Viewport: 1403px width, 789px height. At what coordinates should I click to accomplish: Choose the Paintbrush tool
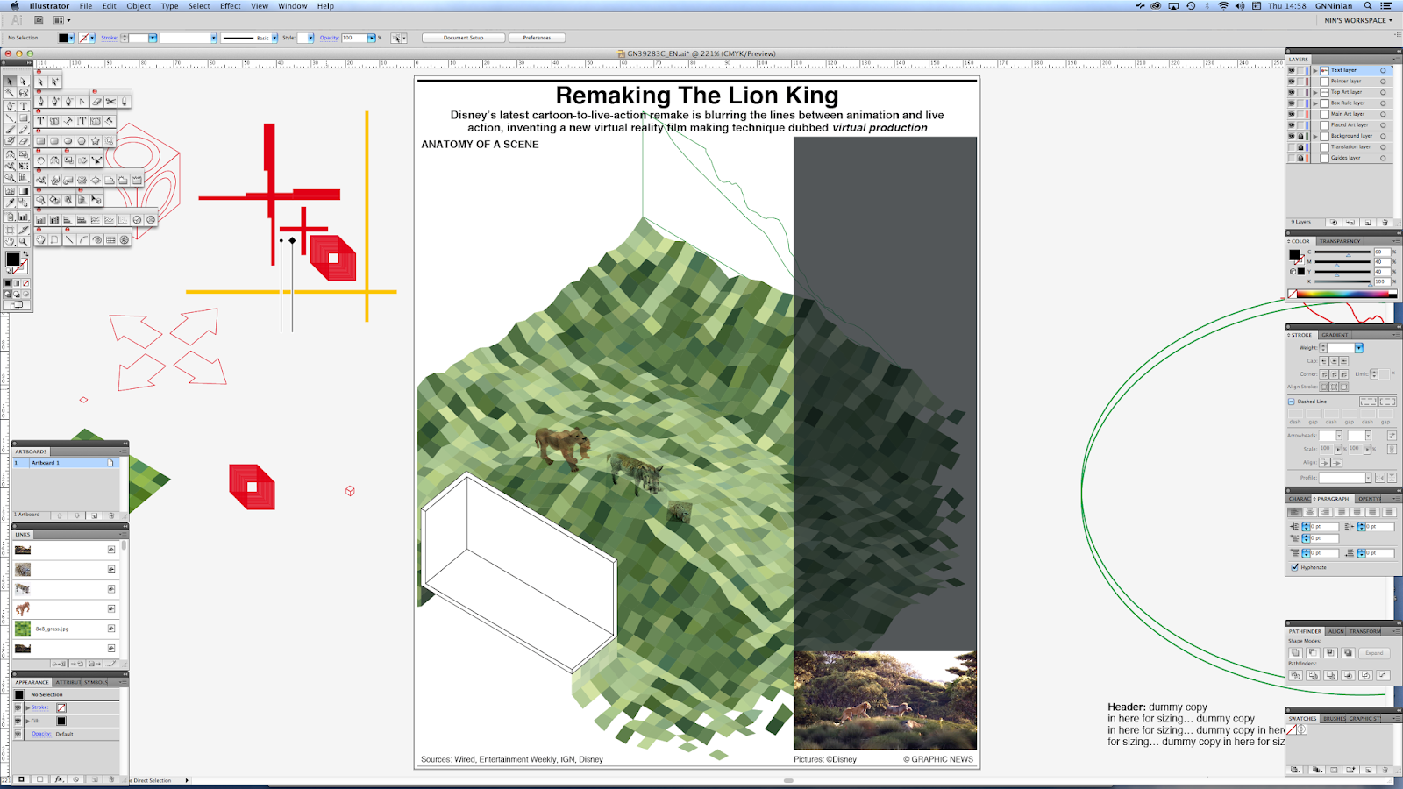tap(11, 131)
